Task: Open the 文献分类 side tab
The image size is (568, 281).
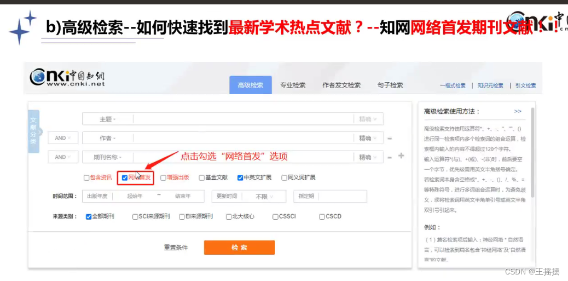Action: (x=33, y=131)
